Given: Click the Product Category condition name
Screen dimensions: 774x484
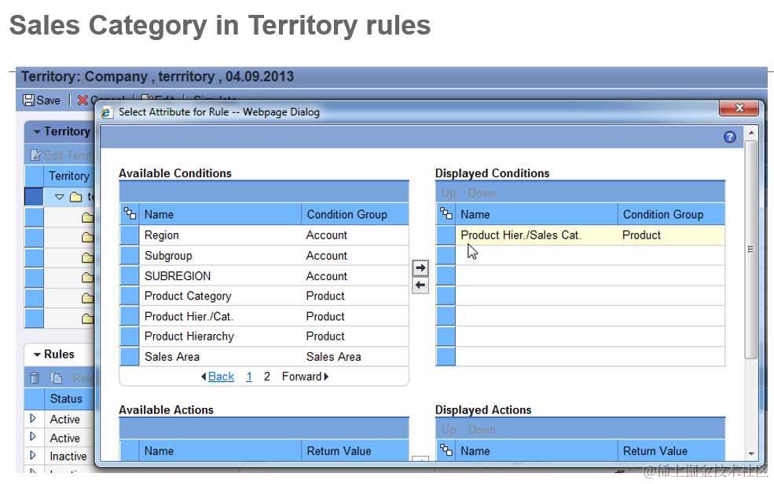Looking at the screenshot, I should click(x=188, y=297).
